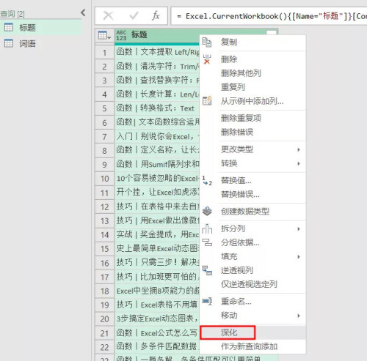Image resolution: width=367 pixels, height=361 pixels.
Task: Click the unpivot columns icon
Action: 207,270
